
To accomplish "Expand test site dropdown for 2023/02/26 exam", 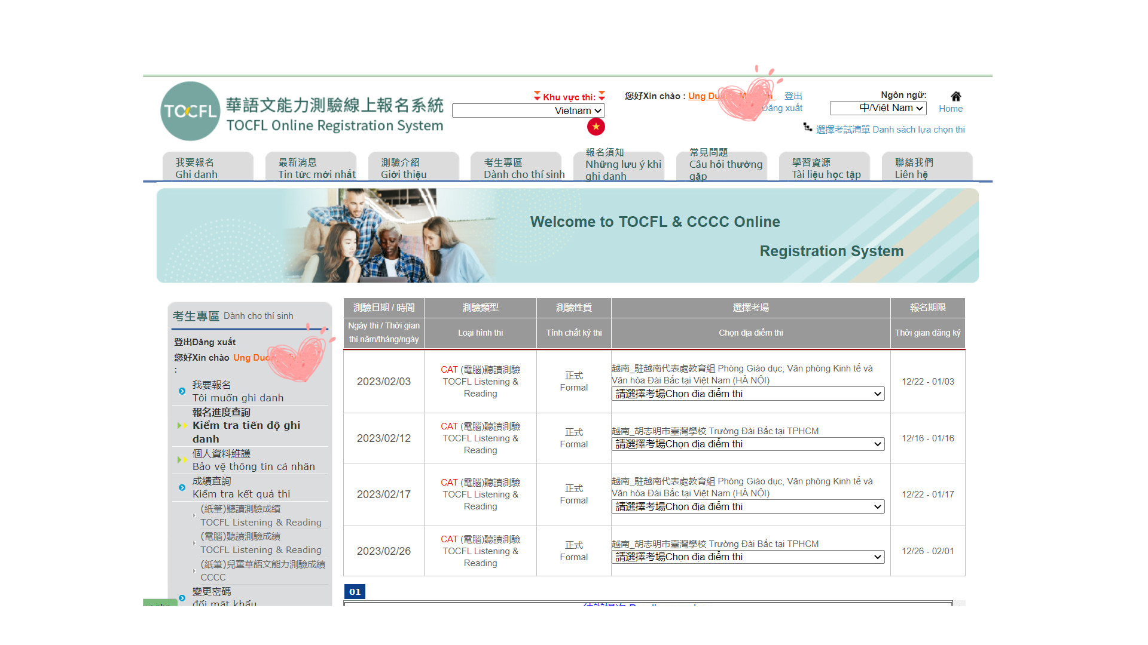I will (747, 557).
